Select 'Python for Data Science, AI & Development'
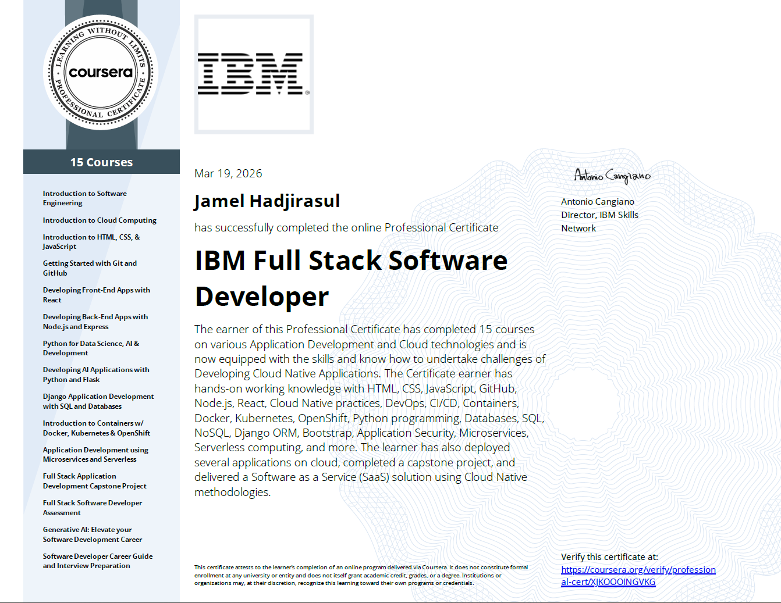781x603 pixels. tap(91, 348)
